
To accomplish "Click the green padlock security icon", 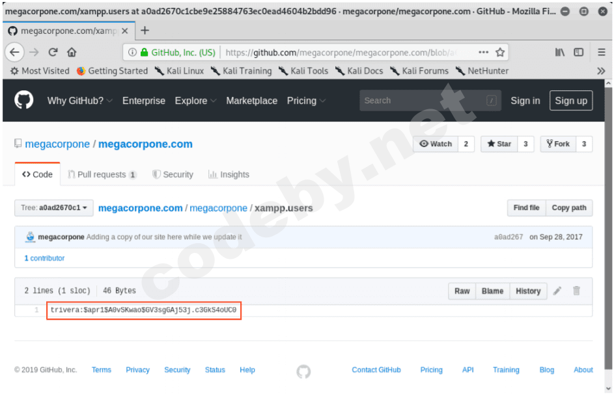I will point(144,53).
